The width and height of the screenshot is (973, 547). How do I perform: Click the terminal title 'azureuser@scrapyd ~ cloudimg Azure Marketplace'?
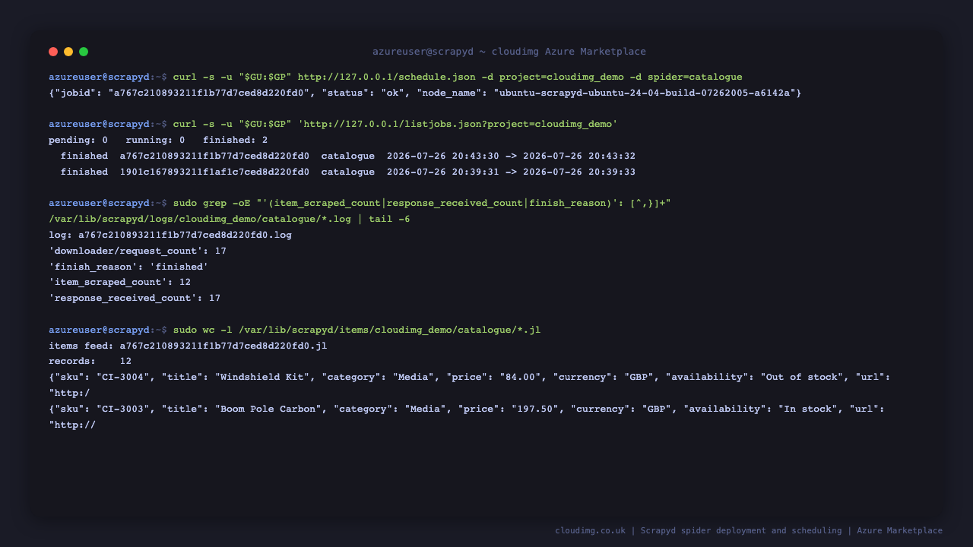point(509,52)
